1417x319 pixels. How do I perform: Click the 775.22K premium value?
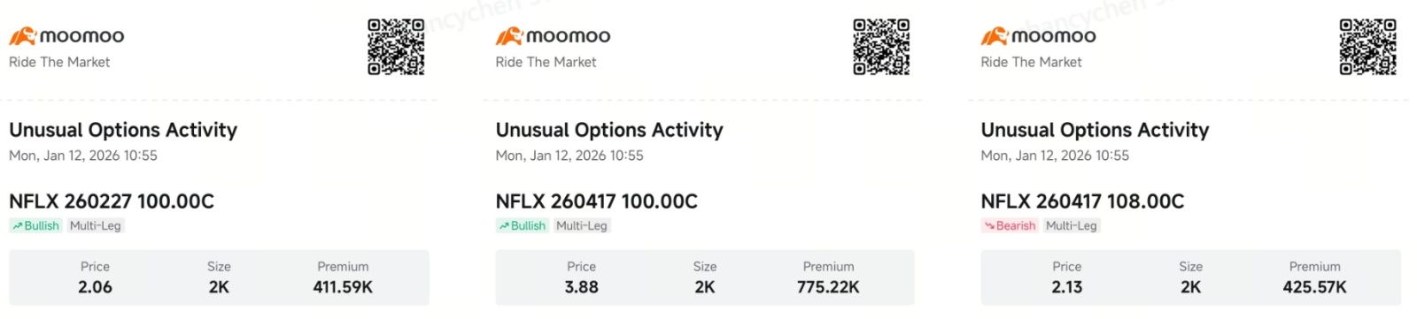coord(828,287)
